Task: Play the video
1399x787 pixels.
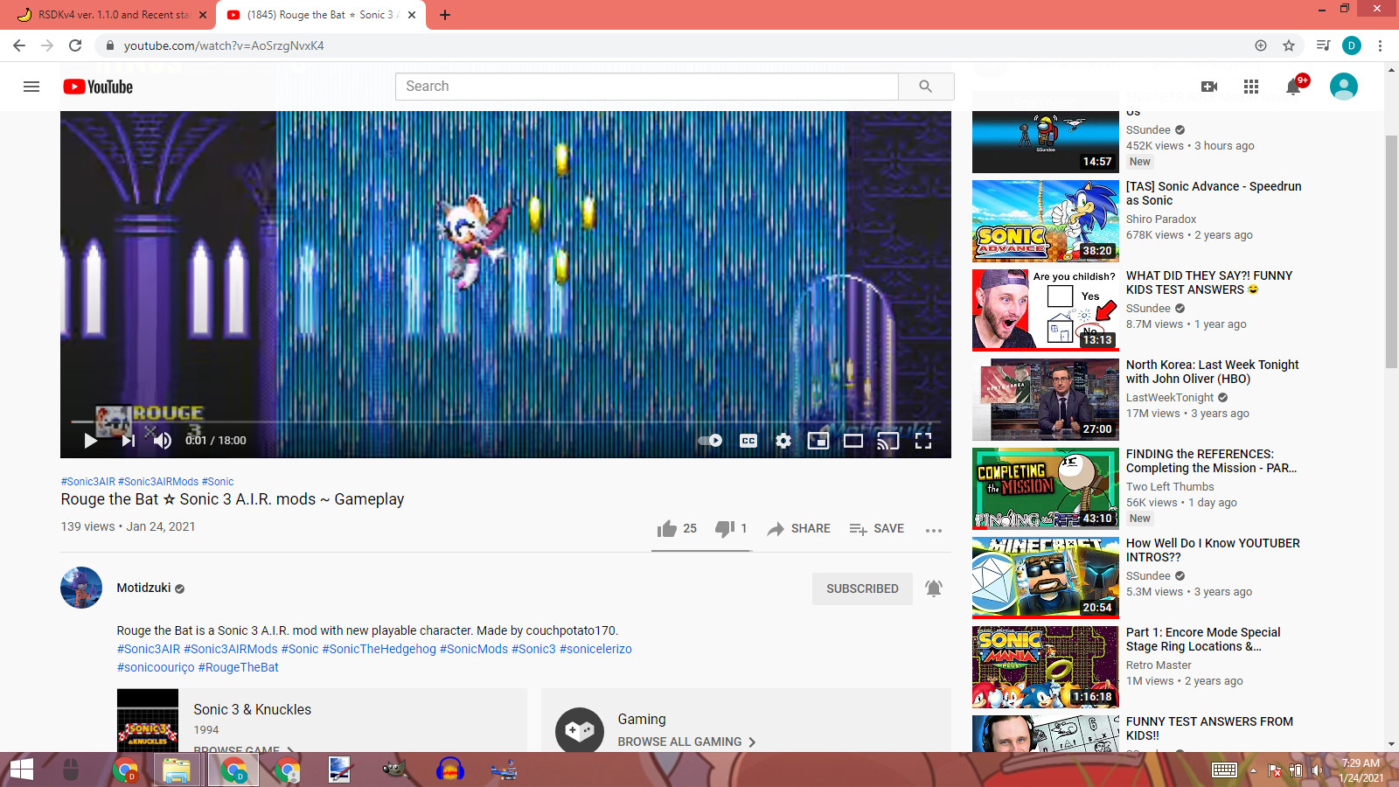Action: 90,441
